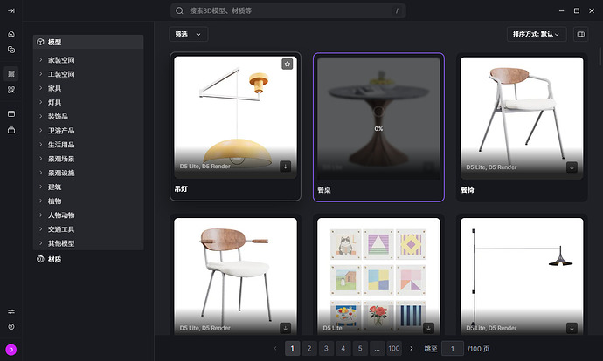
Task: Open the 排序方式 sort dropdown
Action: pyautogui.click(x=536, y=34)
